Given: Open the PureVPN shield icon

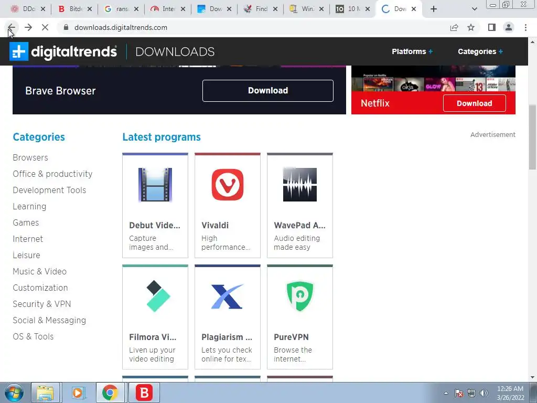Looking at the screenshot, I should coord(299,296).
